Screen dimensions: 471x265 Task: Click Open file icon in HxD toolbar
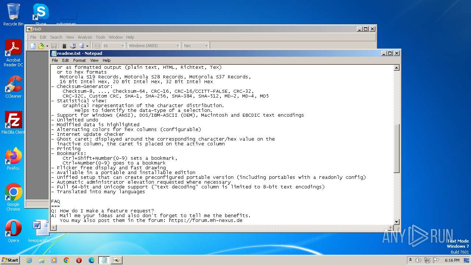pyautogui.click(x=41, y=46)
